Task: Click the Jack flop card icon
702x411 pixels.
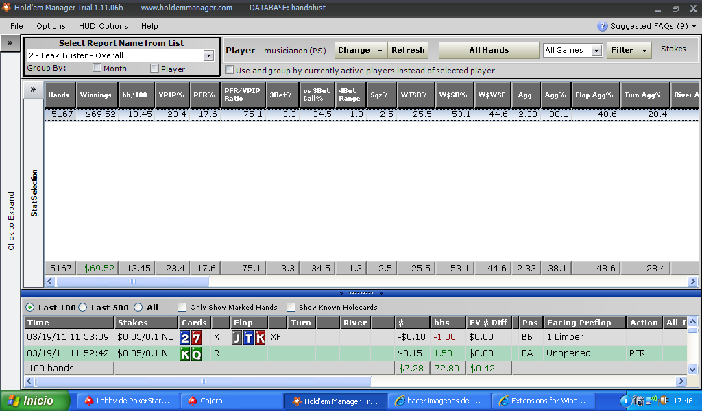Action: pyautogui.click(x=237, y=337)
